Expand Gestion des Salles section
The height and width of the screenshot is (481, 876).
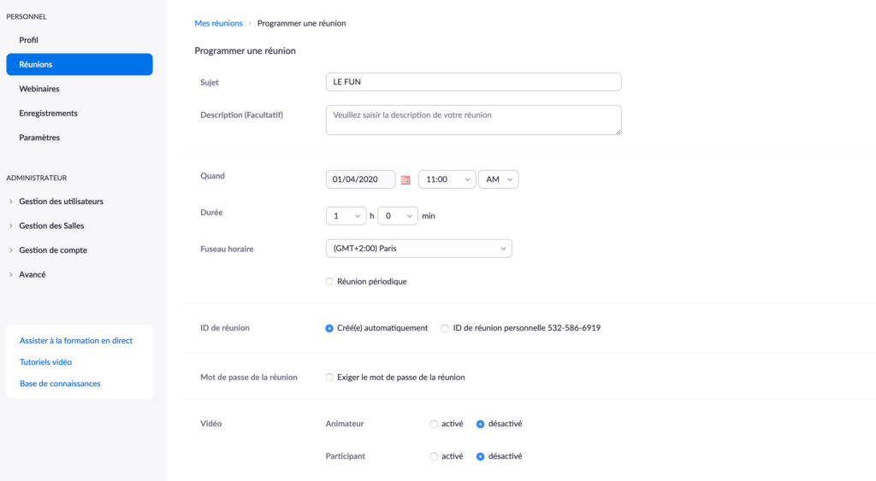pyautogui.click(x=46, y=226)
